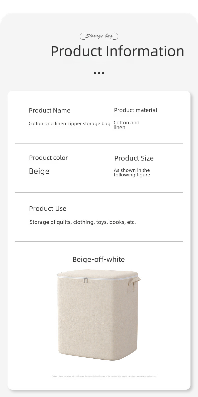Click the Beige-off-white caption
This screenshot has width=198, height=397.
(98, 259)
